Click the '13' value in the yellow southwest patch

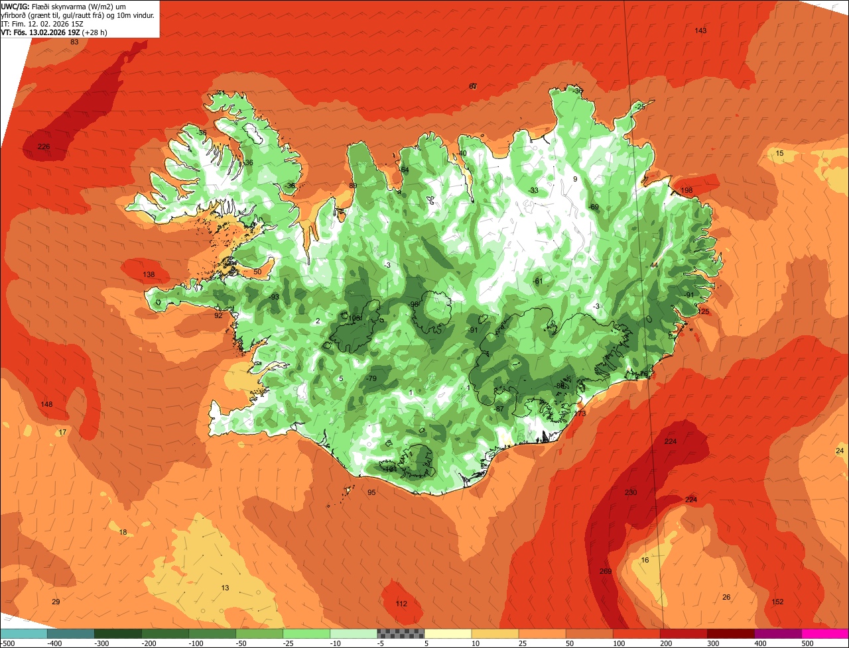click(x=226, y=588)
